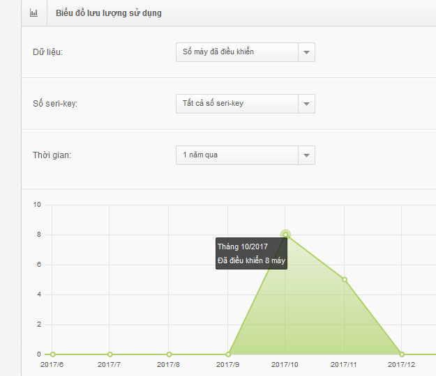Click the 'Biểu đồ lưu lượng sử dụng' title
The width and height of the screenshot is (436, 376).
[x=108, y=13]
